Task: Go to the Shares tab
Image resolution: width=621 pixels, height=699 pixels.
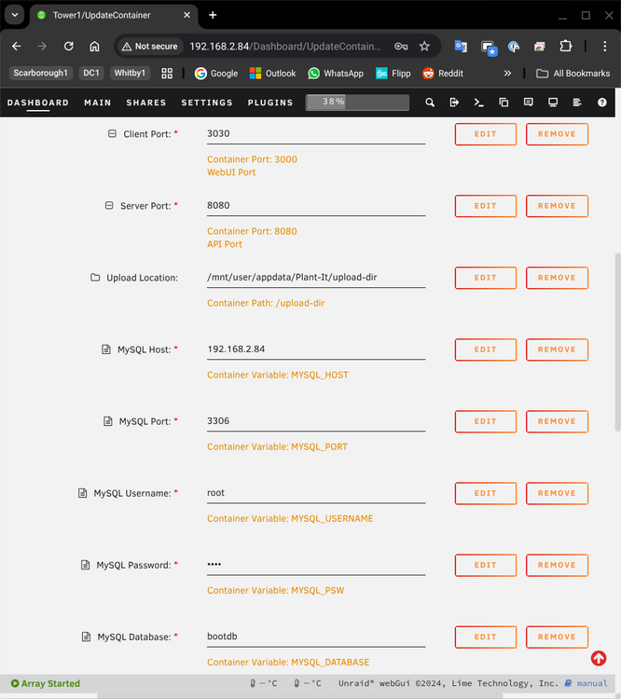Action: point(145,103)
